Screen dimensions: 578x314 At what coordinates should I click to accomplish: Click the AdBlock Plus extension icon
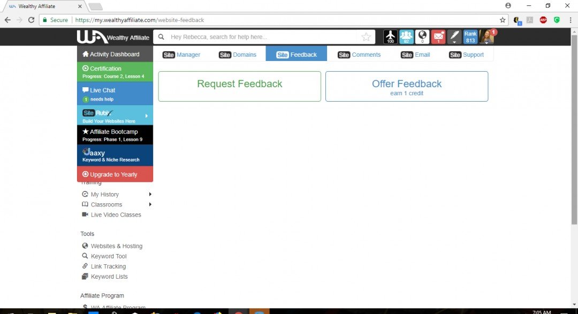pos(543,20)
